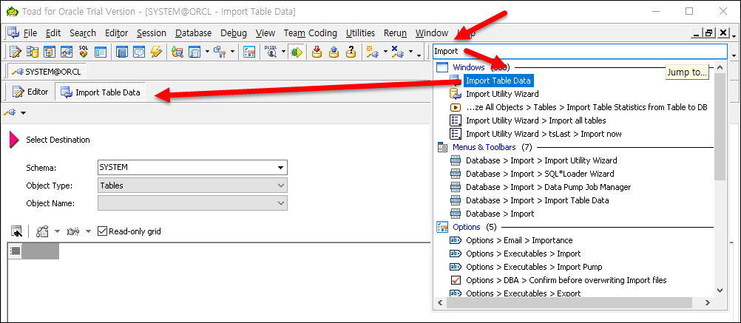The height and width of the screenshot is (323, 741).
Task: Open the Object Type Tables dropdown
Action: point(281,186)
